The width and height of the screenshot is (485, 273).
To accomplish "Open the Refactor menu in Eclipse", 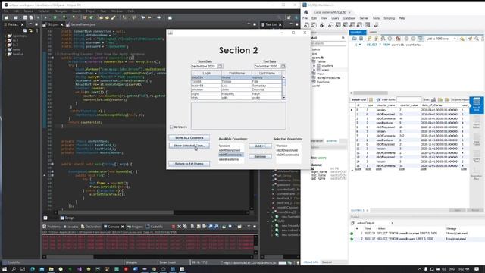I will (x=44, y=11).
